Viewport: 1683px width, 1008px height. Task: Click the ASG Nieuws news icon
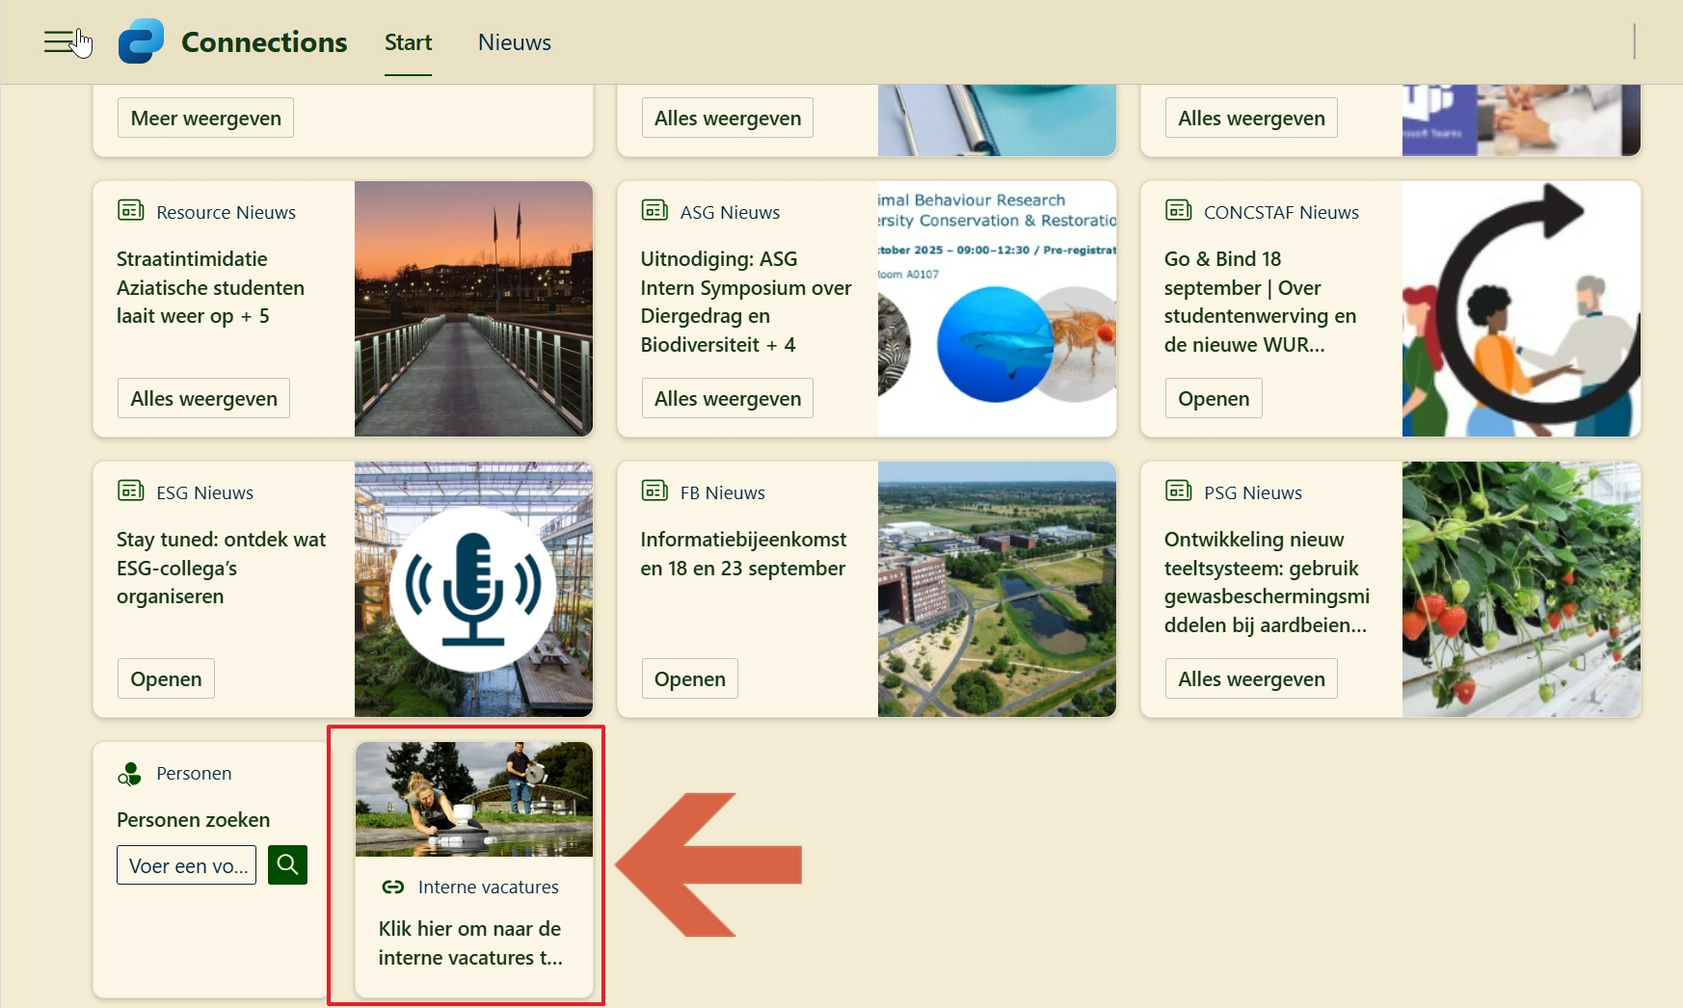pos(654,210)
